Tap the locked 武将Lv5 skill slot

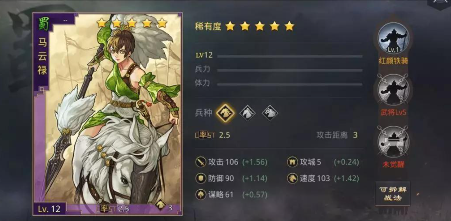pyautogui.click(x=393, y=90)
